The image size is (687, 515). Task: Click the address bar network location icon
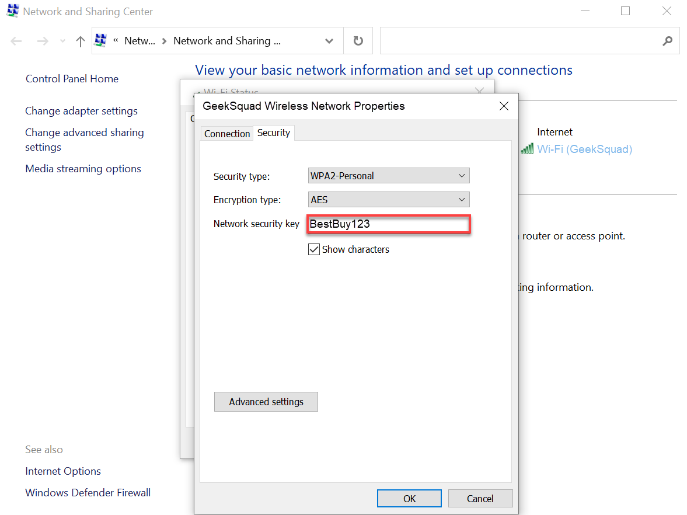100,40
